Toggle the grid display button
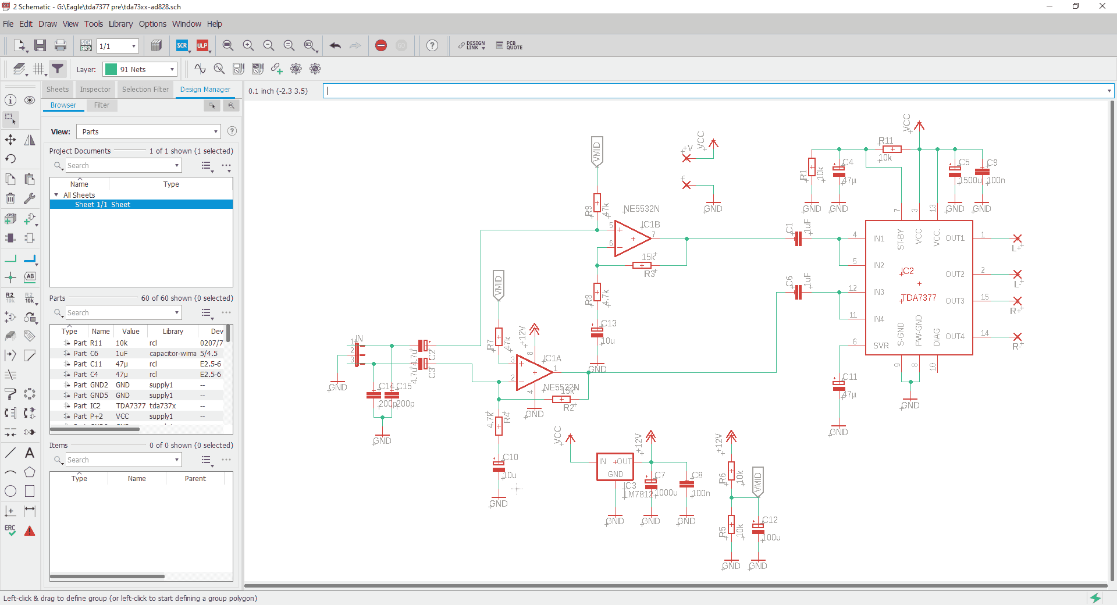The width and height of the screenshot is (1117, 605). click(x=38, y=69)
